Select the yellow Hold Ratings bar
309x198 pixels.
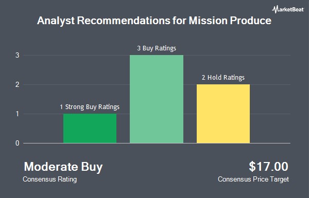[223, 114]
